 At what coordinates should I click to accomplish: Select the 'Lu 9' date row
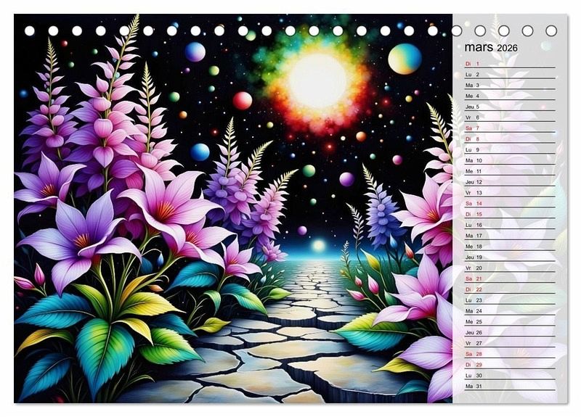pos(511,149)
